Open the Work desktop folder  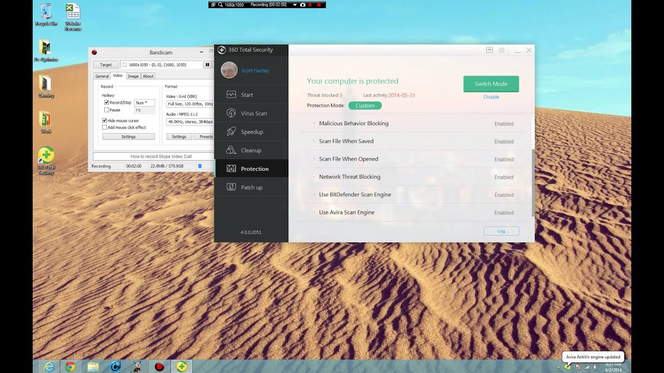(46, 122)
